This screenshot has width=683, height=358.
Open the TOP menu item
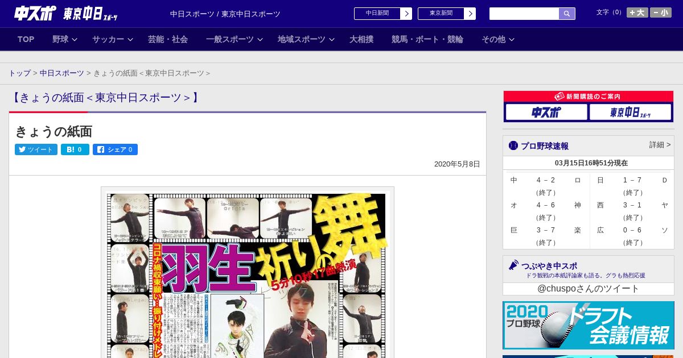26,39
